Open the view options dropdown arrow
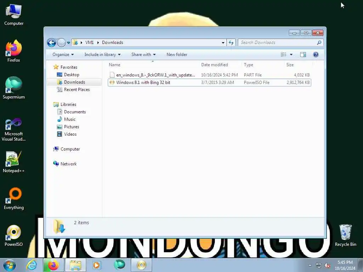The width and height of the screenshot is (363, 272). 291,55
